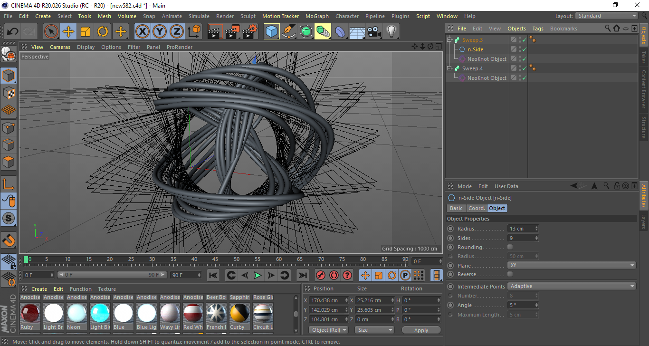Add a Cube primitive object
649x346 pixels.
tap(272, 32)
